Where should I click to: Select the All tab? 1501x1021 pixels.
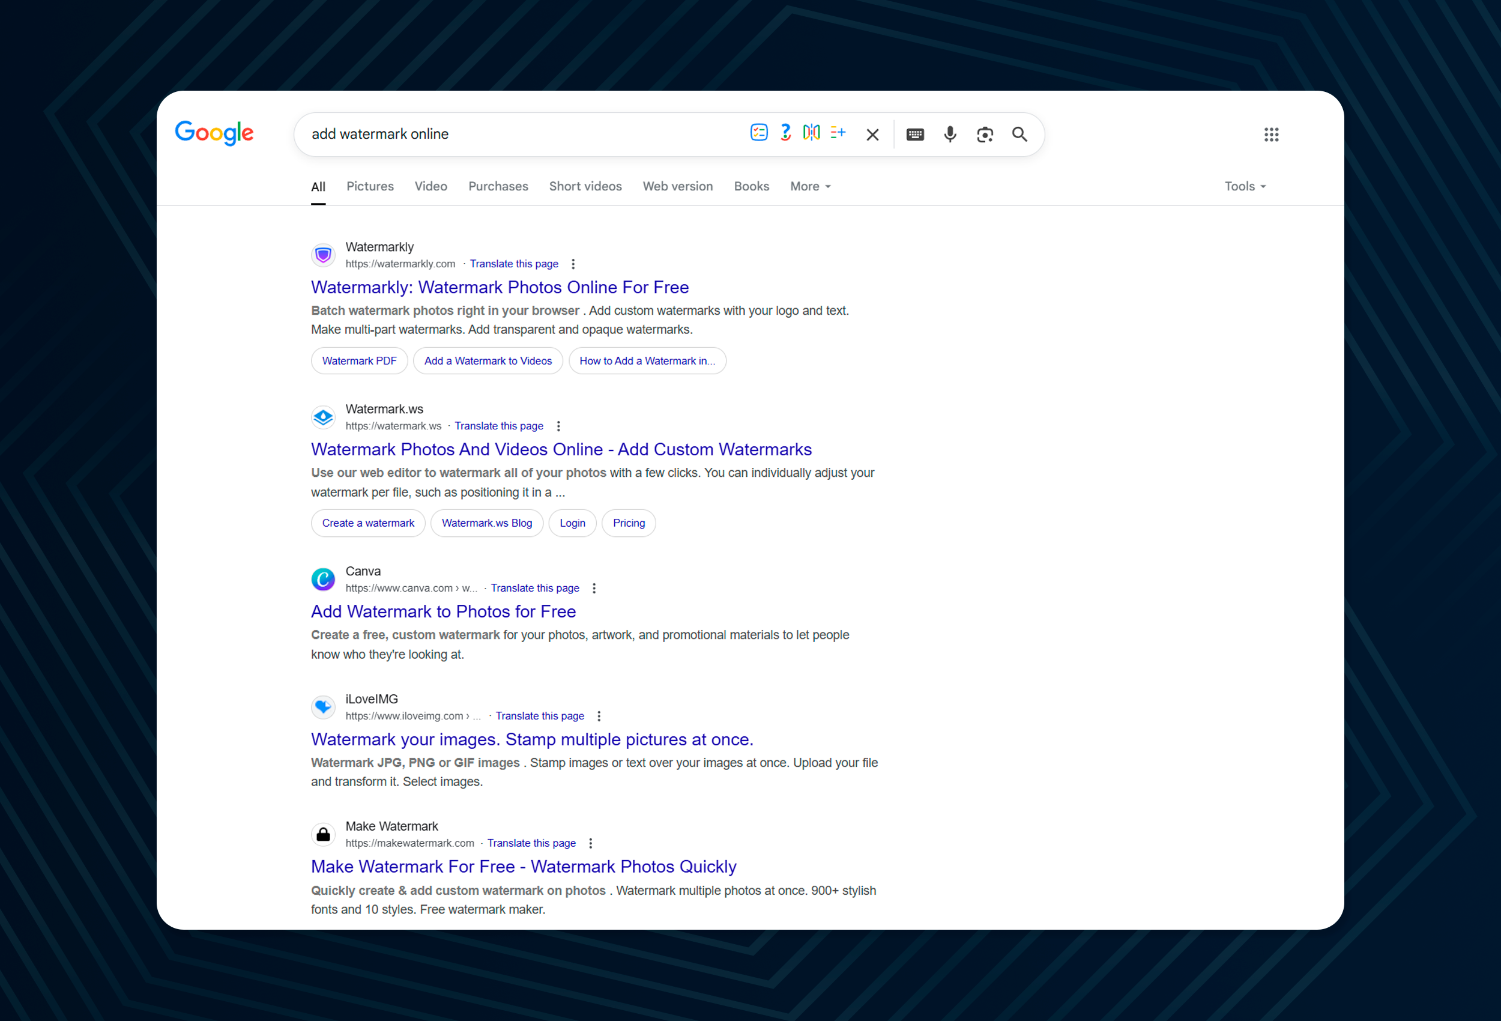click(318, 187)
